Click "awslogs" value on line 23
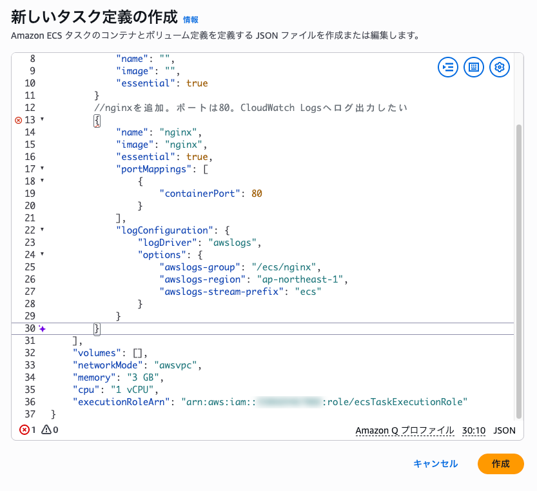Viewport: 537px width, 491px height. point(232,243)
